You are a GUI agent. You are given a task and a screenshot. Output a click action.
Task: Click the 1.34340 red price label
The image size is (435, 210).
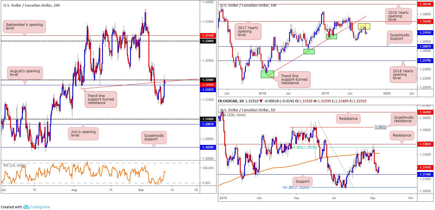click(x=425, y=21)
